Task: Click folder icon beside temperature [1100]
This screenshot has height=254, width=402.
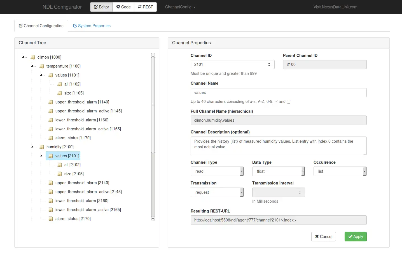Action: click(x=42, y=66)
